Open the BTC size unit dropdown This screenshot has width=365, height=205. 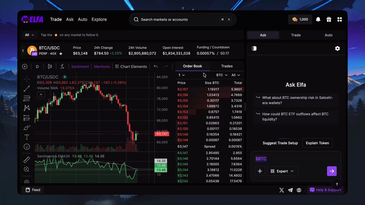point(222,75)
